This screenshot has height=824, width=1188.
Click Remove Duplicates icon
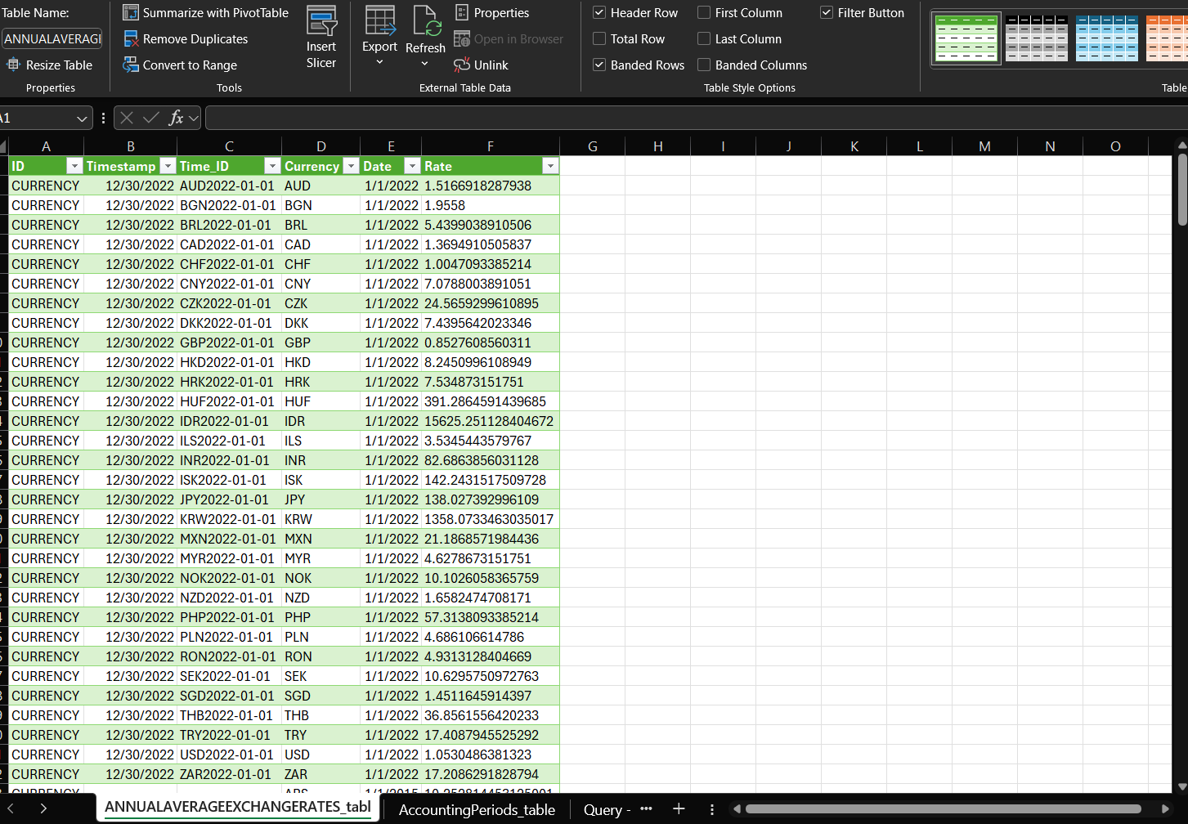(x=131, y=39)
